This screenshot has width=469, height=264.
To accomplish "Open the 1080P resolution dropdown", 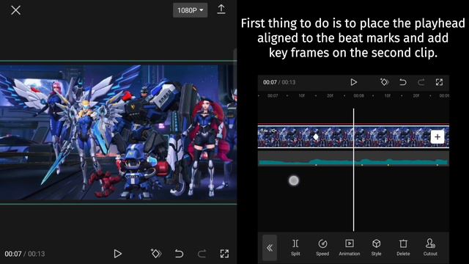I will tap(191, 10).
